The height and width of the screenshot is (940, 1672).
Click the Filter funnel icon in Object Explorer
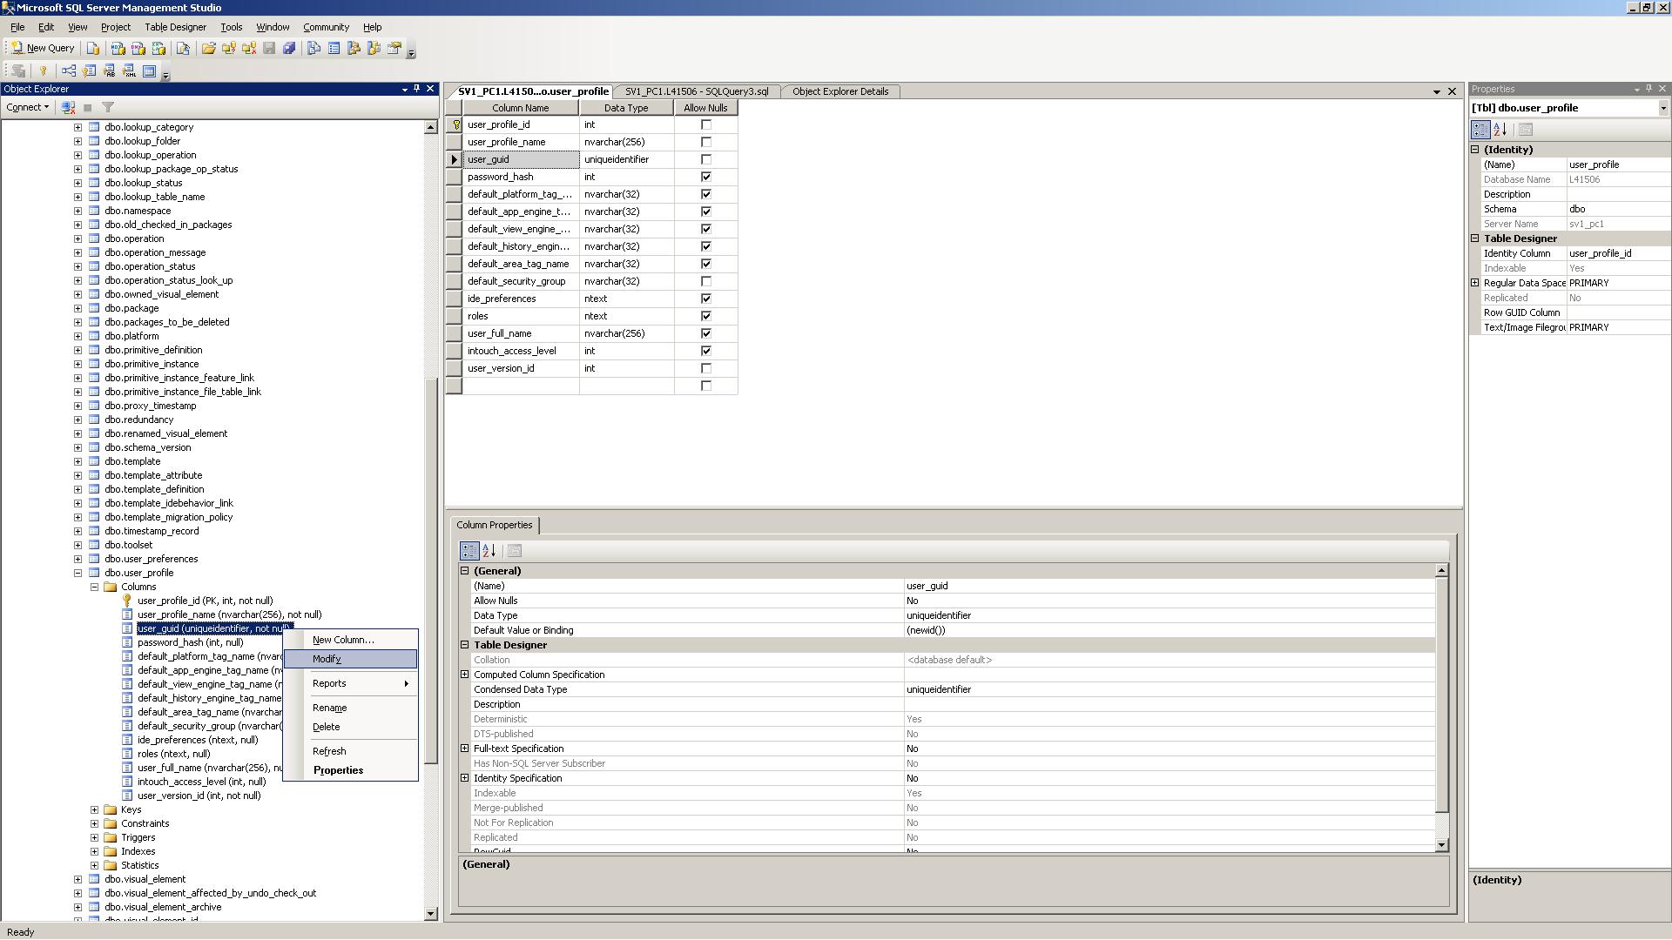pos(108,107)
